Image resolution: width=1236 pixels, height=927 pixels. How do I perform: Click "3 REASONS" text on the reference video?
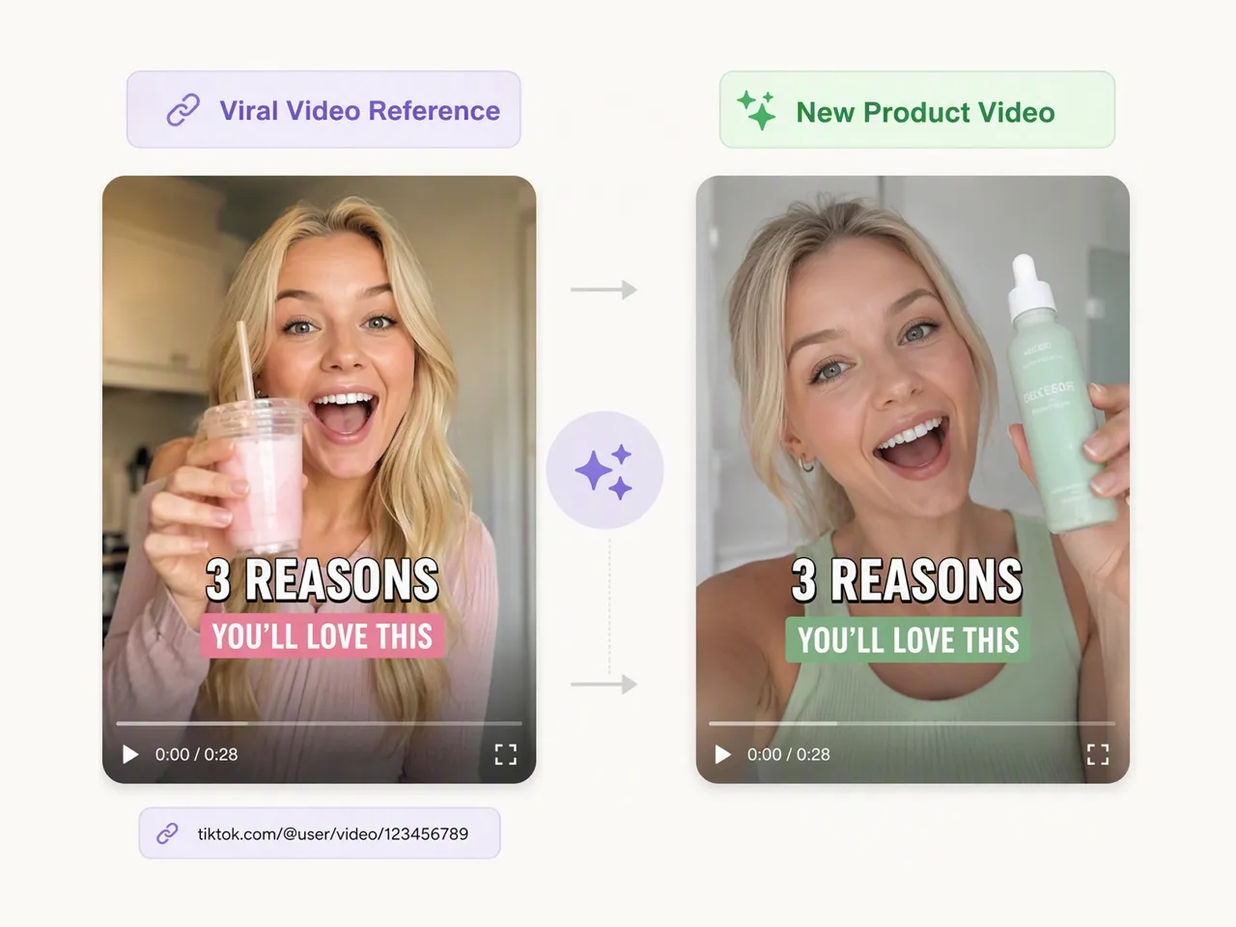click(x=323, y=580)
